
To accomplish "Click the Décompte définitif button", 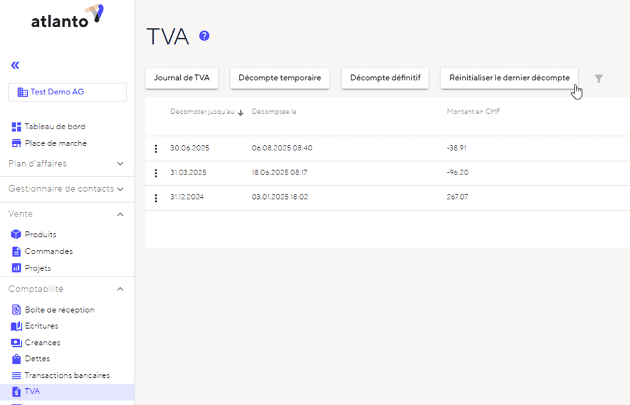I will pos(385,78).
